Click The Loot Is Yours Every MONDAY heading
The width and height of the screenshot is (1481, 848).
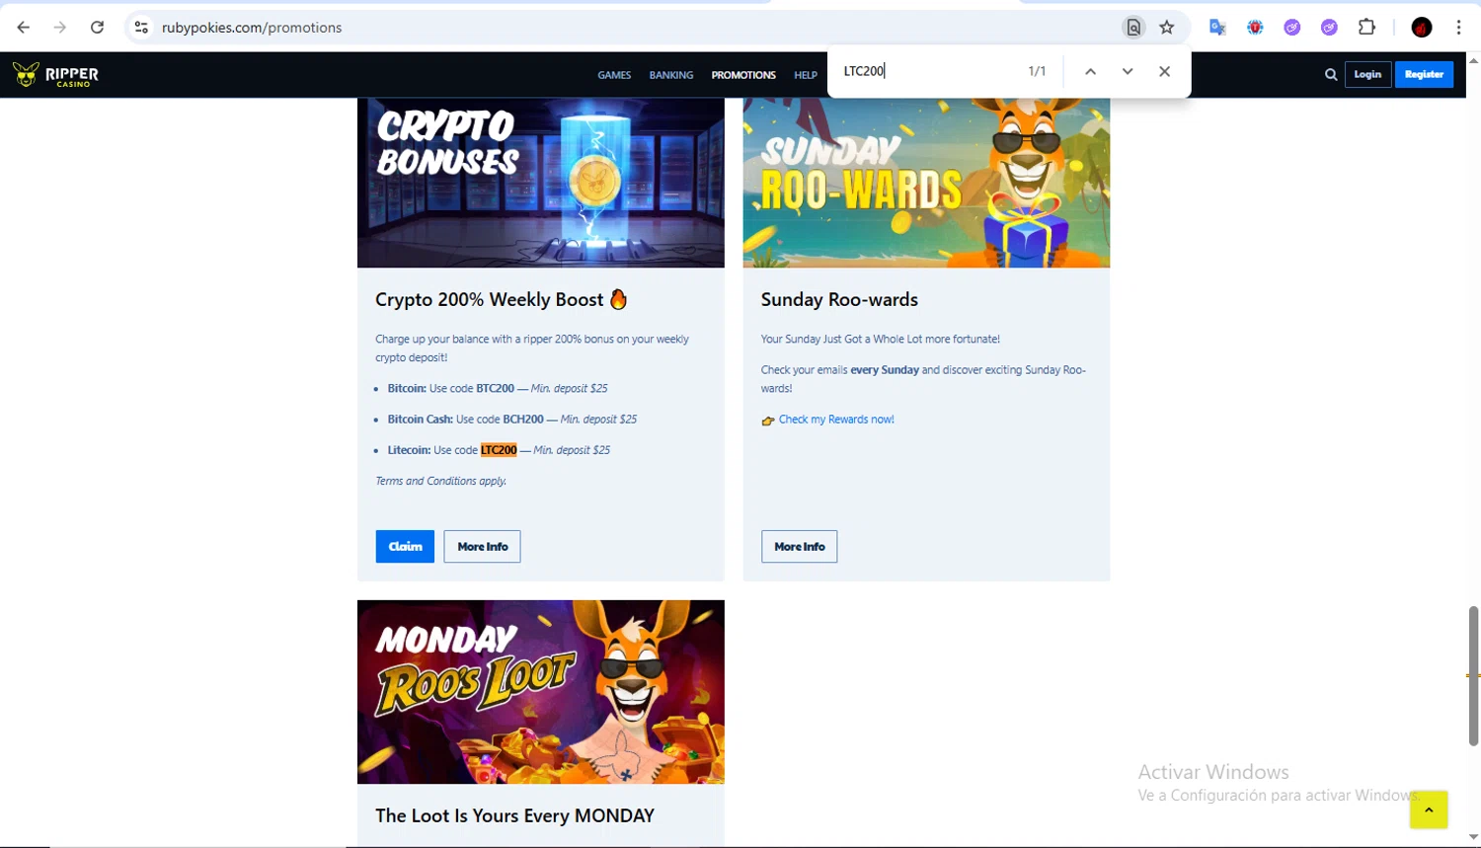click(x=514, y=815)
